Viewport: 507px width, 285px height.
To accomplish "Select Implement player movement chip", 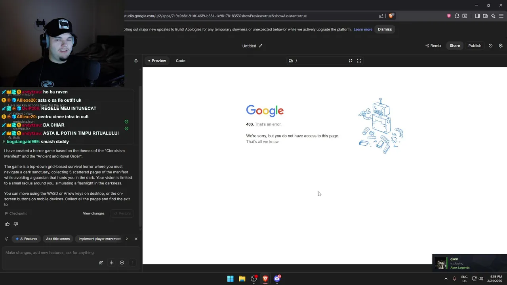I will [x=100, y=239].
